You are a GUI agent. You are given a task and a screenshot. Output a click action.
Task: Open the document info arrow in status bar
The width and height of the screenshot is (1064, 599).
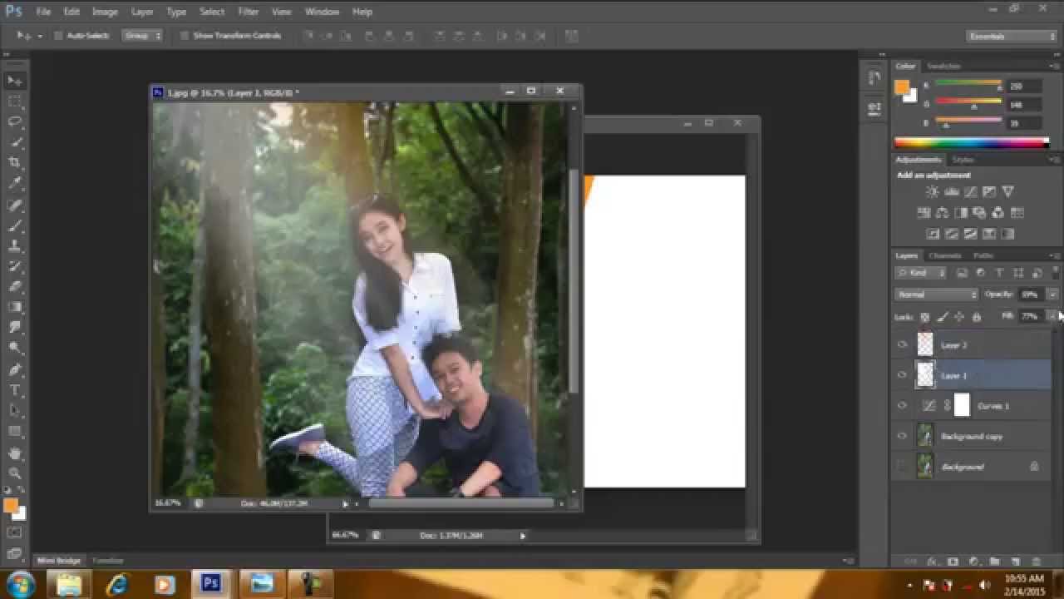pyautogui.click(x=346, y=503)
